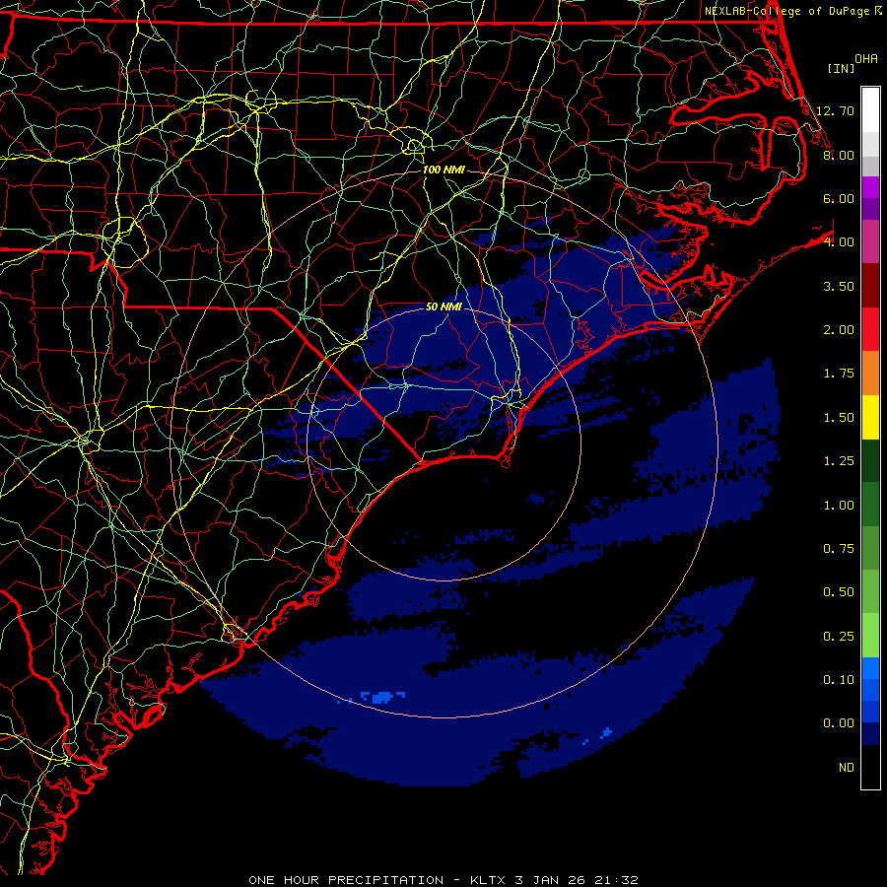This screenshot has width=887, height=887.
Task: Click the 12.70 legend value
Action: tap(836, 110)
